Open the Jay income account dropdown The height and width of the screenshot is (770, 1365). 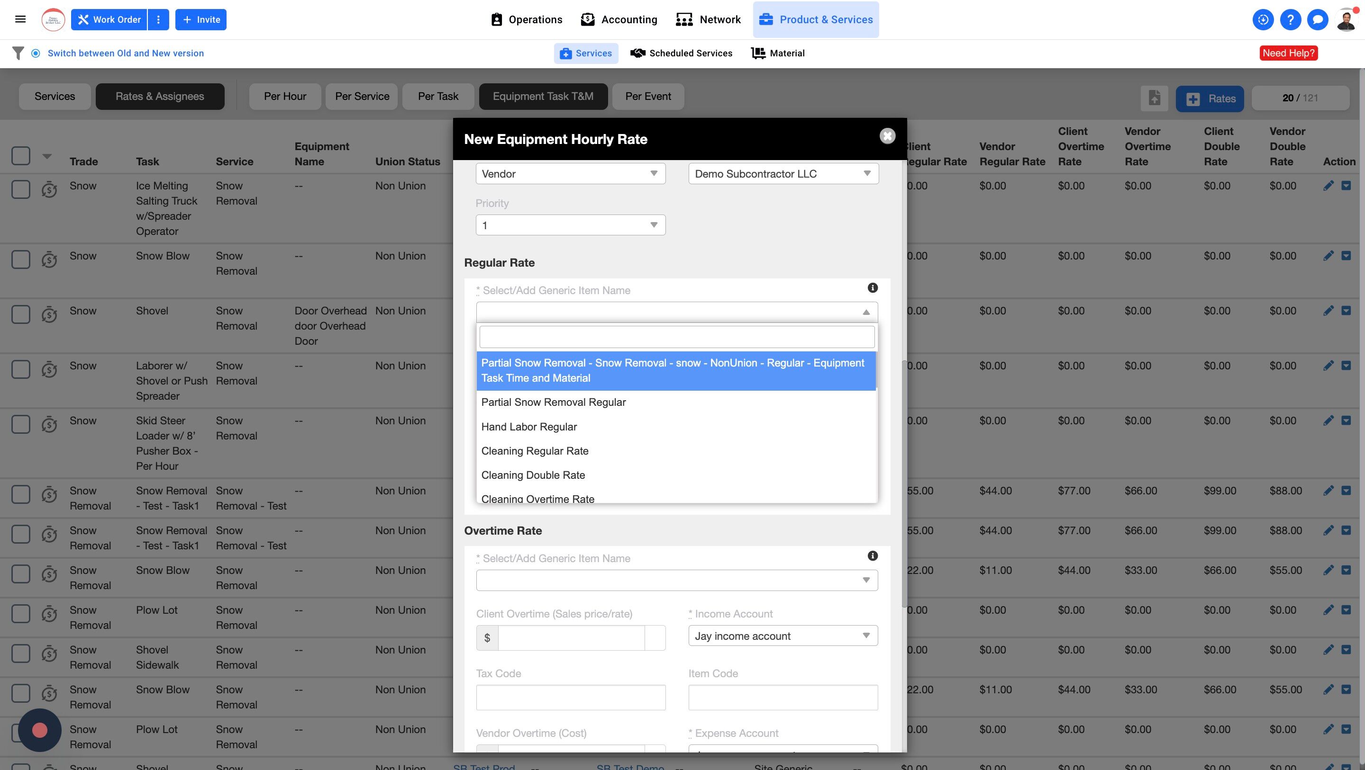point(783,636)
